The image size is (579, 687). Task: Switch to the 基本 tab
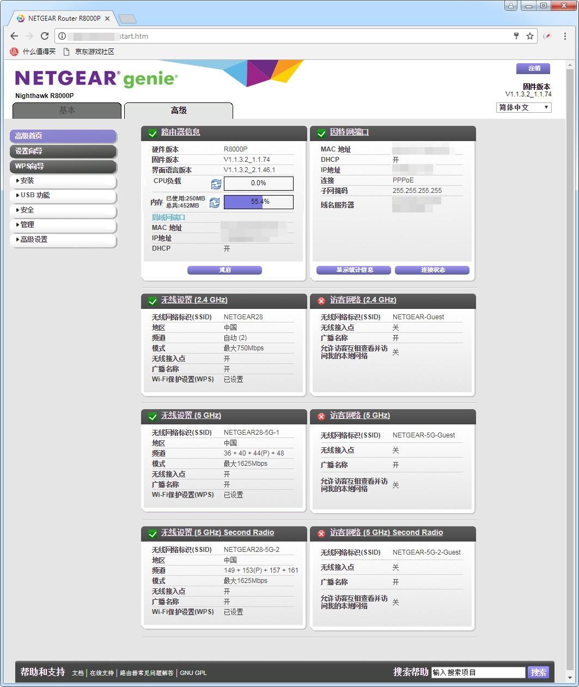67,110
